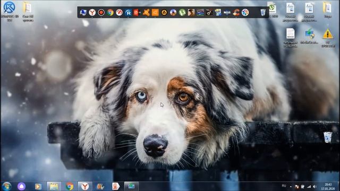Viewport: 340px width, 191px height.
Task: Switch to Yandex Browser on the taskbar
Action: pyautogui.click(x=85, y=186)
